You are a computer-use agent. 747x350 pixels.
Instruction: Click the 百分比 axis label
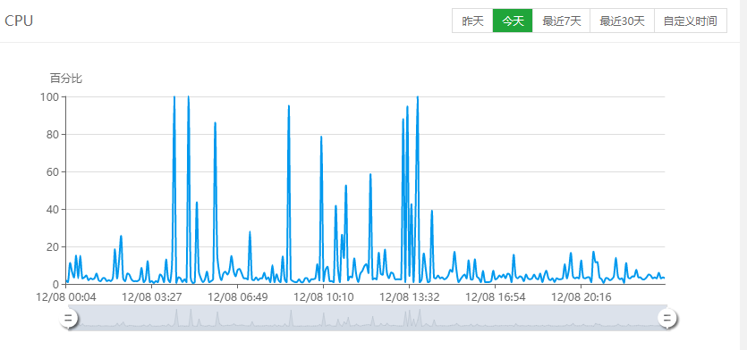pos(66,79)
